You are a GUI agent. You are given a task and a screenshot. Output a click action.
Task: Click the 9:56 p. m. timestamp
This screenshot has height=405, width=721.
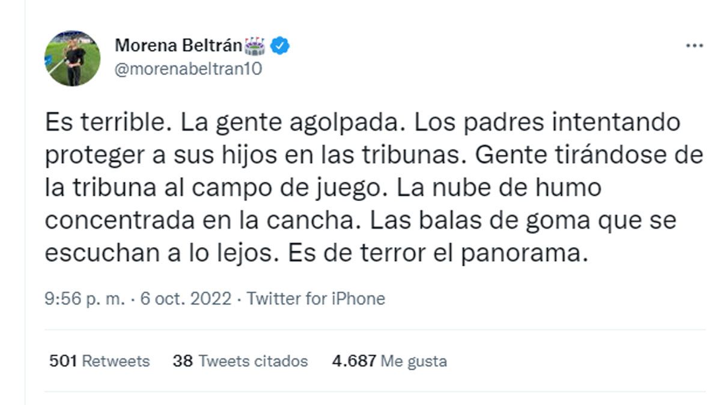coord(83,298)
